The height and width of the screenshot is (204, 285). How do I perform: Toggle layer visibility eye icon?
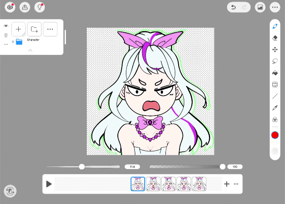pos(6,26)
